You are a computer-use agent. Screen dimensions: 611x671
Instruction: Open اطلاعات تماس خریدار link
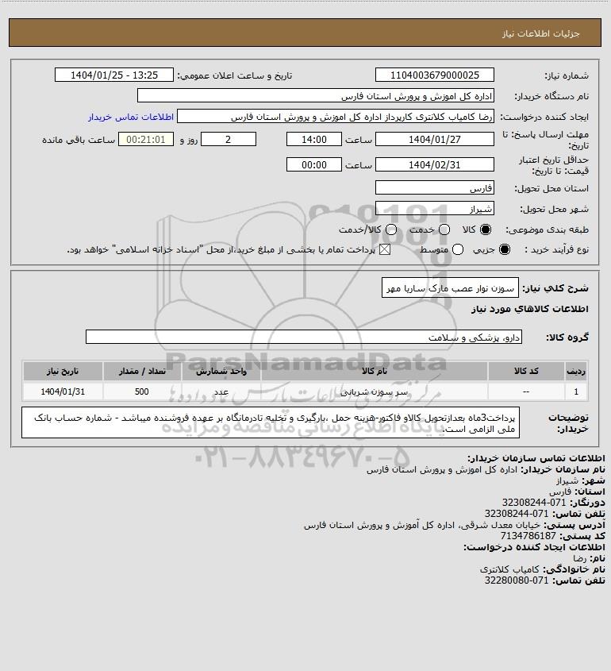(x=131, y=117)
